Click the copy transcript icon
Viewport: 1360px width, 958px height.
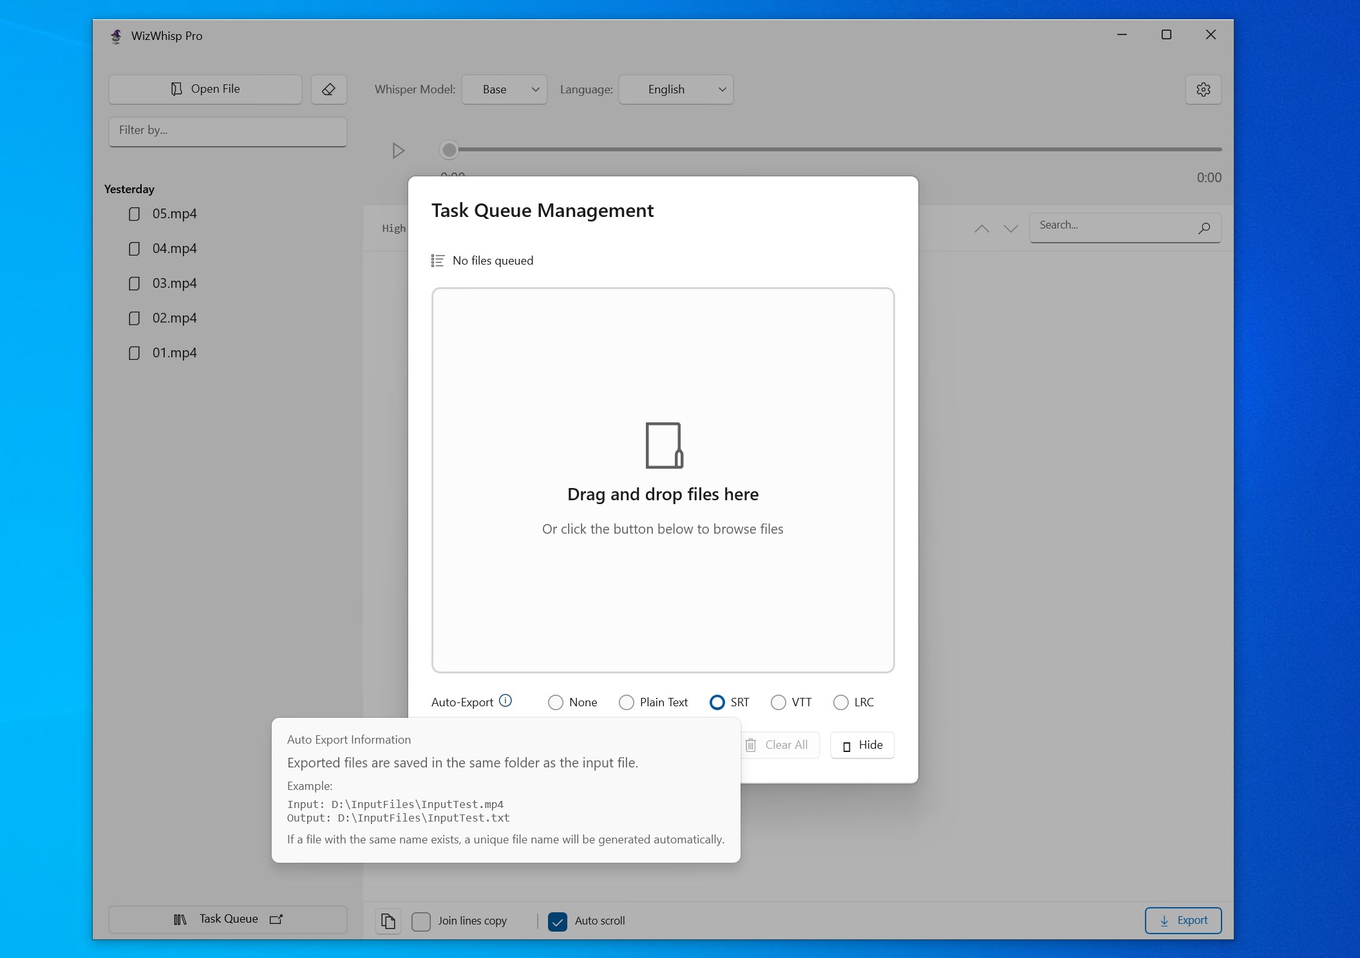coord(388,921)
